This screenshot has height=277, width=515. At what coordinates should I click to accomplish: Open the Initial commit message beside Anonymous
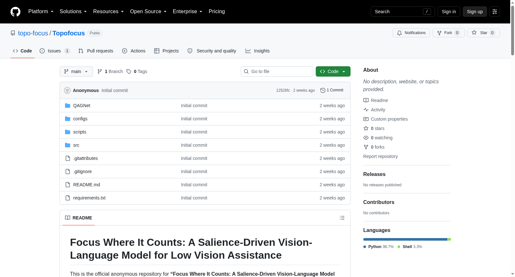(x=115, y=90)
